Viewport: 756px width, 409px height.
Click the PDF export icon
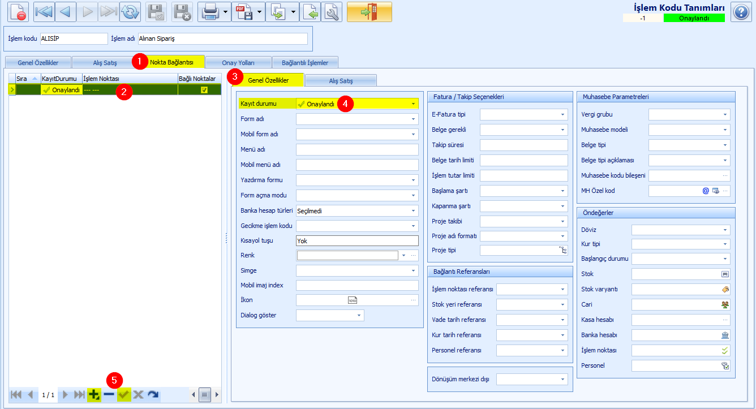pyautogui.click(x=244, y=12)
